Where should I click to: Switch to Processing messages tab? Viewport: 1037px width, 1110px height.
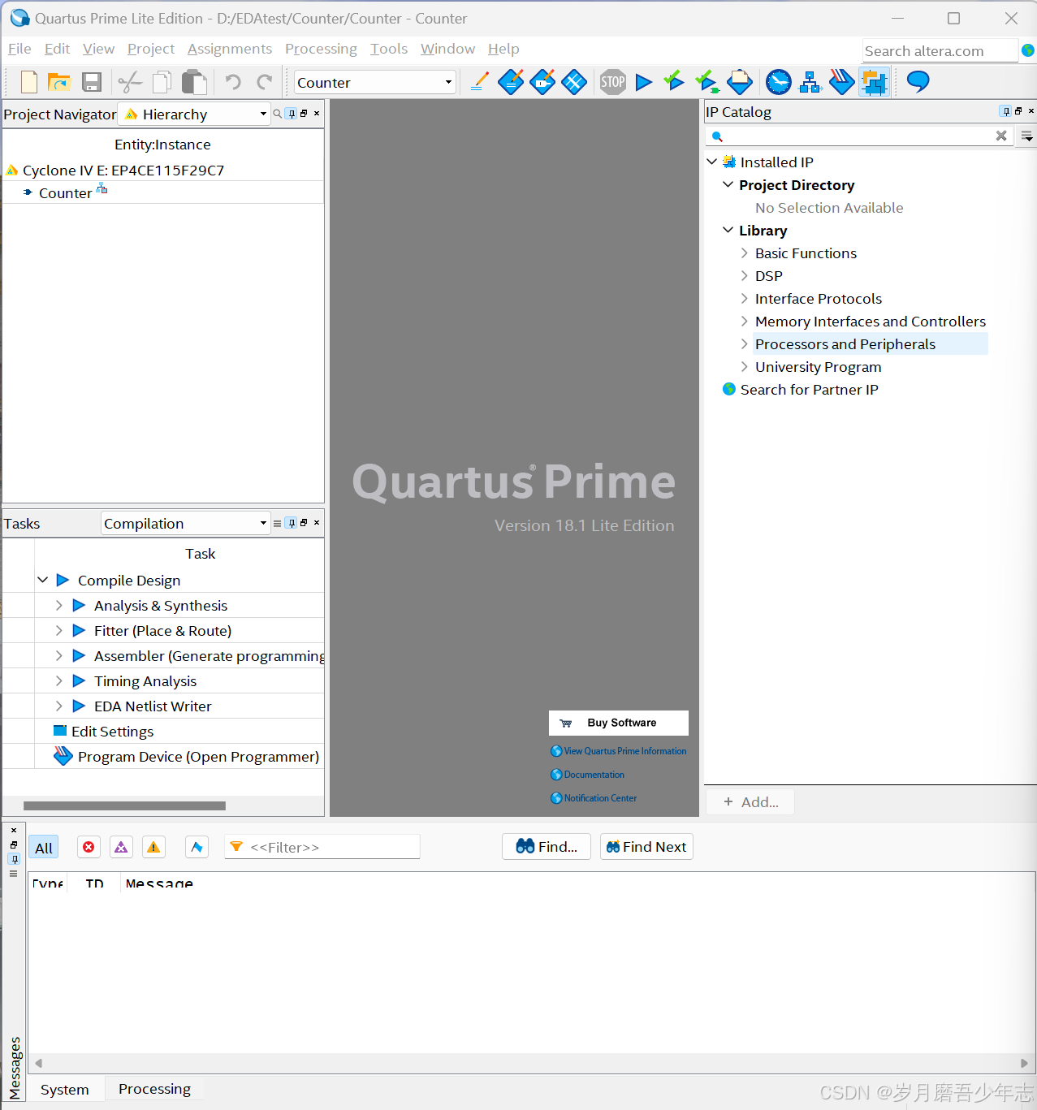pos(154,1089)
